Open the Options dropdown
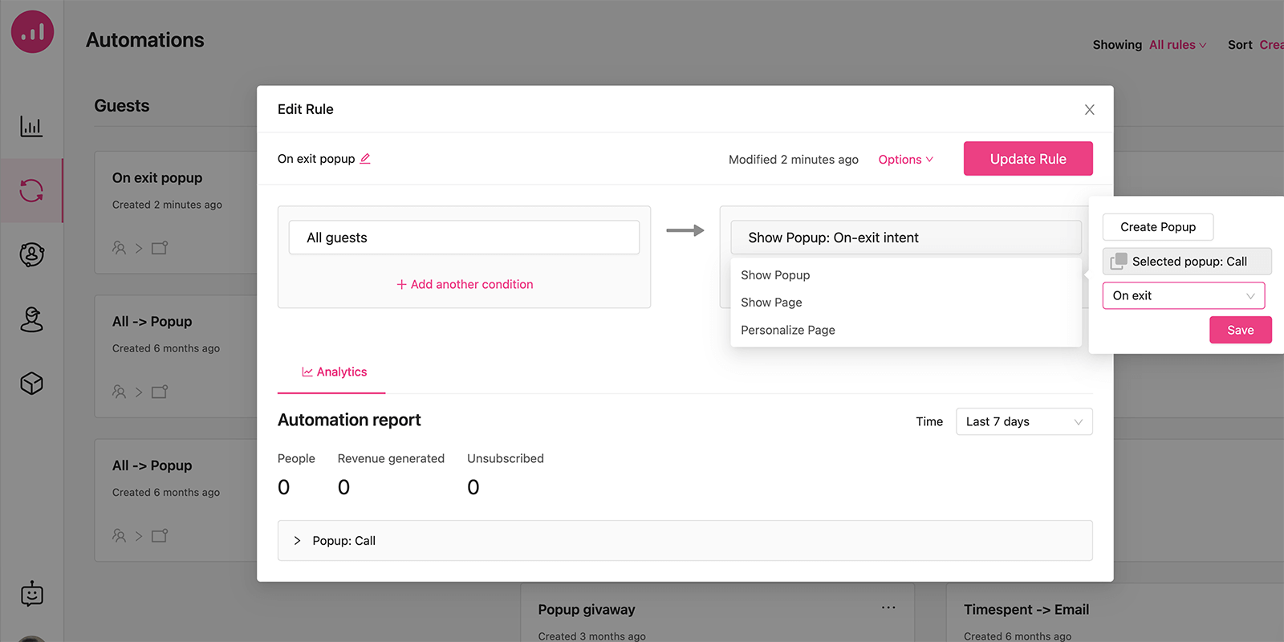This screenshot has height=642, width=1284. point(905,160)
